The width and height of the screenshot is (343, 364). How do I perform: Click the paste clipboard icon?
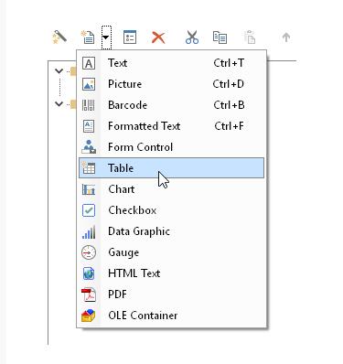[250, 37]
